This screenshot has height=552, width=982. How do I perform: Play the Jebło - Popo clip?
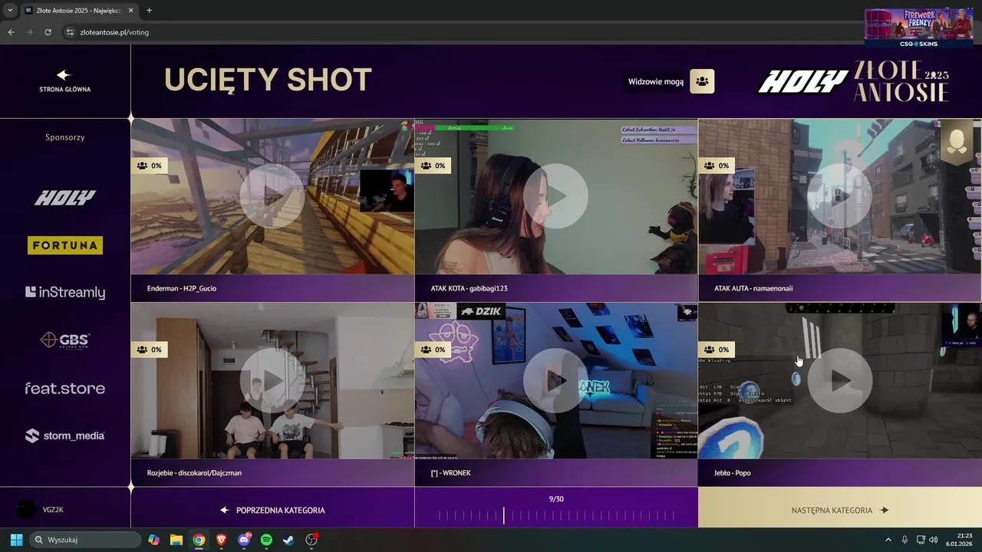[839, 380]
